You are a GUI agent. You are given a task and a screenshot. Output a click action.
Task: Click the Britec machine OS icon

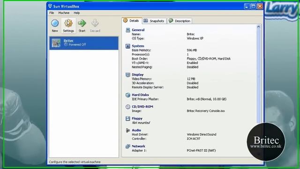(56, 43)
